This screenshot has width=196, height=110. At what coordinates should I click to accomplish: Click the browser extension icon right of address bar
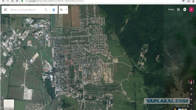tap(183, 1)
